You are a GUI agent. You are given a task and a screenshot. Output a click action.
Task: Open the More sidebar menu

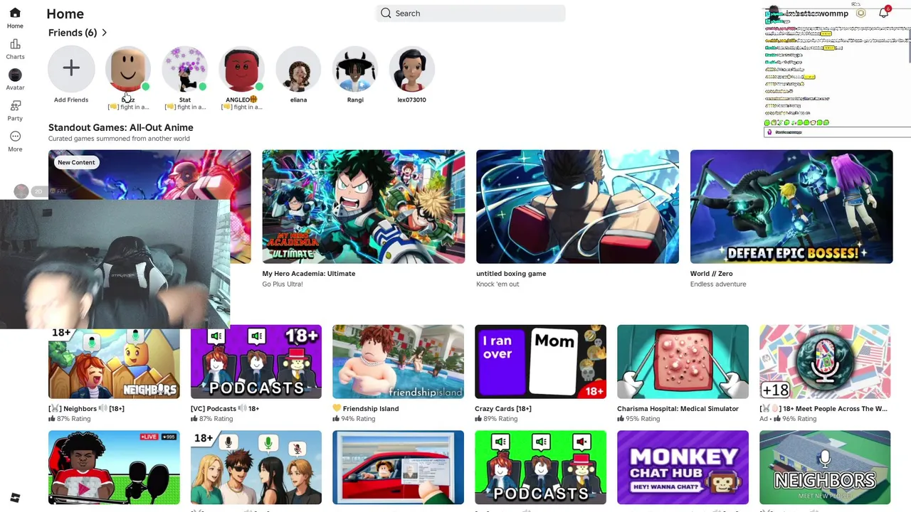[x=15, y=137]
